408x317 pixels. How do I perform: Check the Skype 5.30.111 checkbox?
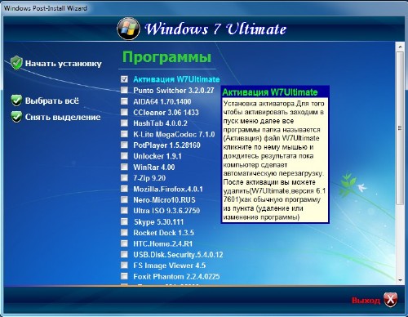coord(124,221)
